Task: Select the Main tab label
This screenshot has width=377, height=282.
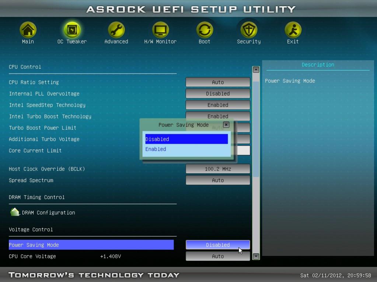Action: (28, 42)
